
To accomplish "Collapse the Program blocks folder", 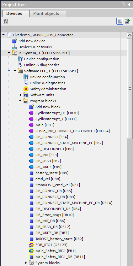I will click(20, 101).
